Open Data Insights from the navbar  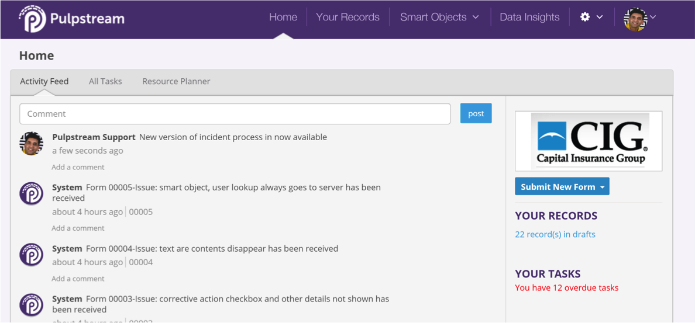pyautogui.click(x=529, y=17)
